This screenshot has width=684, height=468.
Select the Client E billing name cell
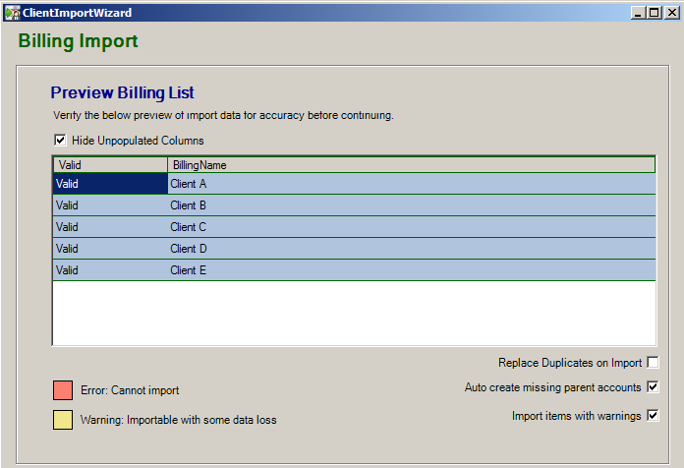tap(412, 270)
